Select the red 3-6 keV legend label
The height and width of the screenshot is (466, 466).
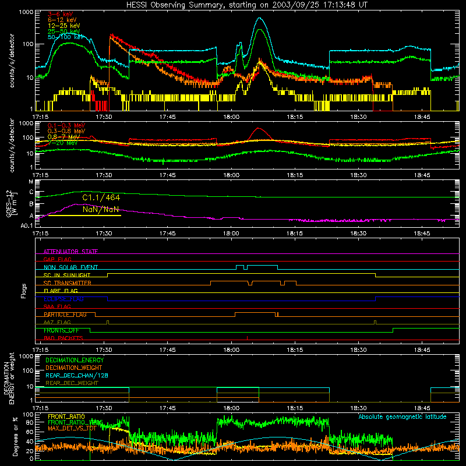(60, 14)
